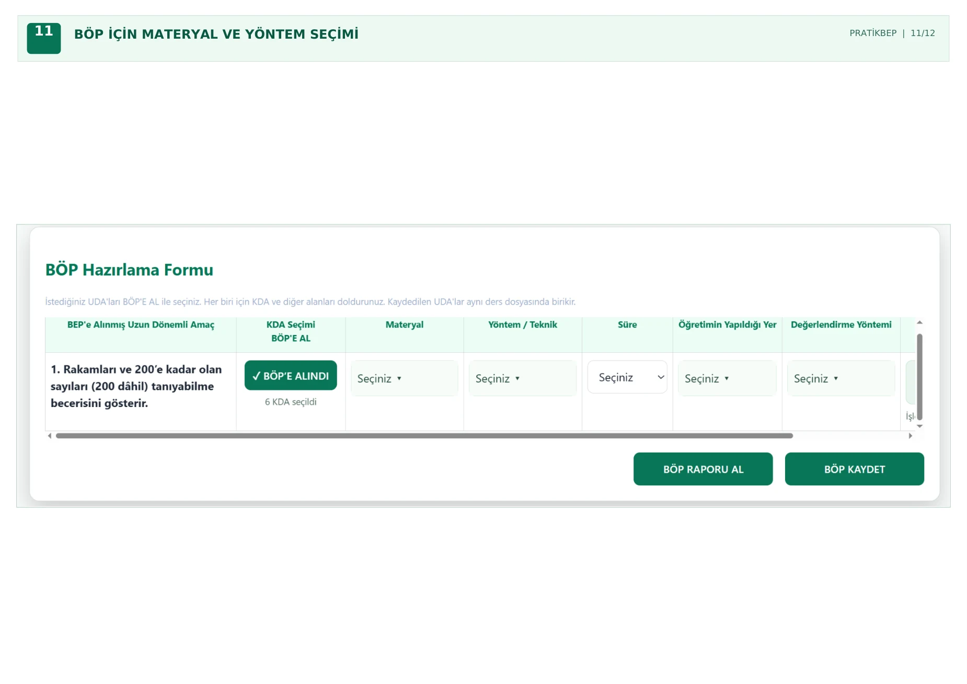Click the table's scroll down arrow
Screen dimensions: 967x684
click(x=919, y=426)
